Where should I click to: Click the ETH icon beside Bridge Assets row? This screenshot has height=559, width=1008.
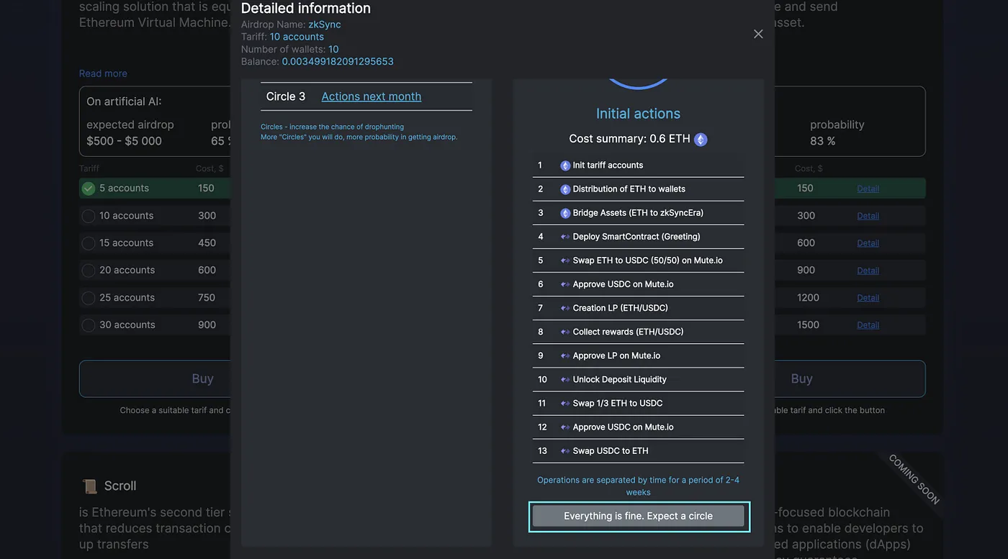click(x=565, y=213)
